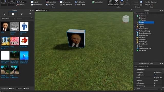Viewport: 164px width, 92px height.
Task: Select ReplicatedStorage in Explorer
Action: 145,31
